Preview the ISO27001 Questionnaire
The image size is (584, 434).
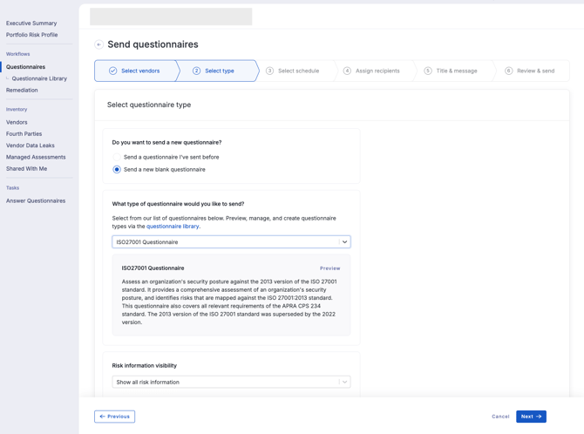[x=329, y=268]
